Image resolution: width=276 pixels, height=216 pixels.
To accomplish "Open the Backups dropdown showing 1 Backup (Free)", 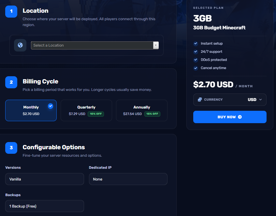I will tap(45, 206).
